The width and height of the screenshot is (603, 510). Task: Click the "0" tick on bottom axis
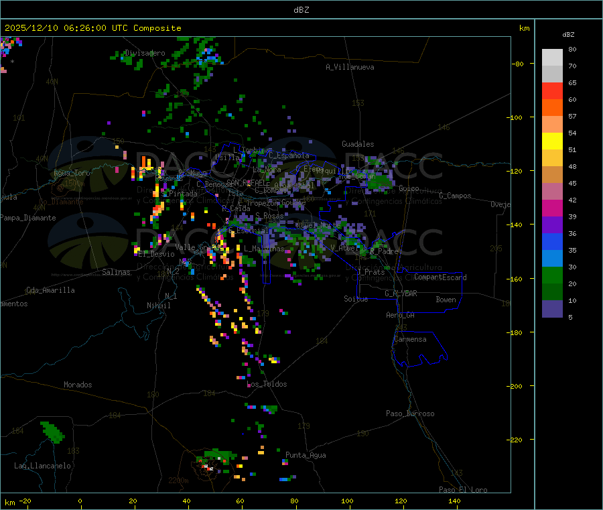[x=80, y=501]
